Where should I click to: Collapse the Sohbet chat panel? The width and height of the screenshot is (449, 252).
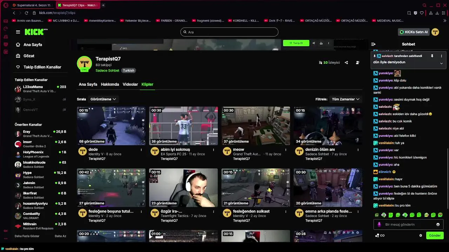click(373, 44)
